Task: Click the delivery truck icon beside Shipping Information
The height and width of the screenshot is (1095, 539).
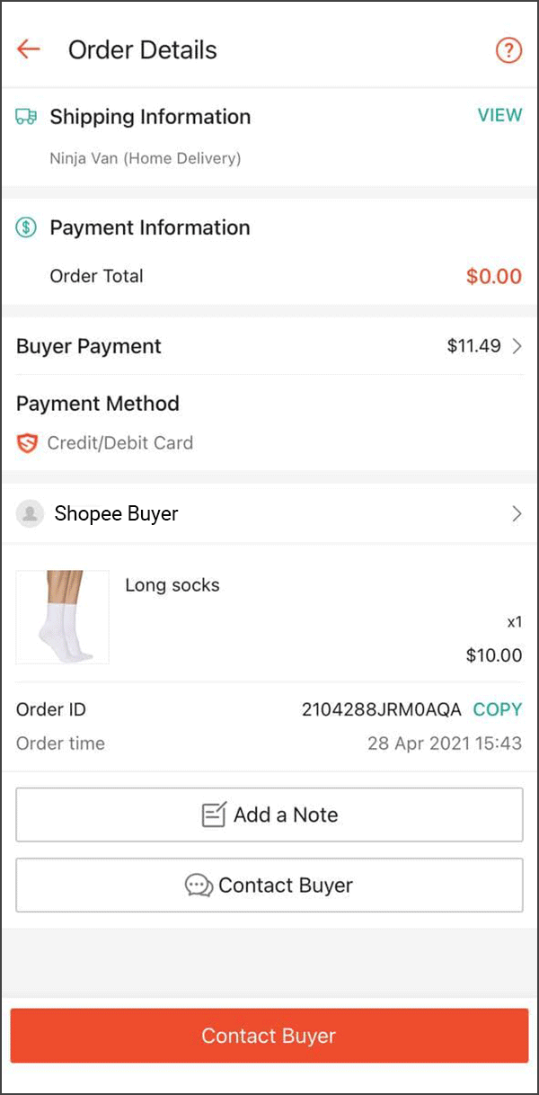Action: (27, 116)
